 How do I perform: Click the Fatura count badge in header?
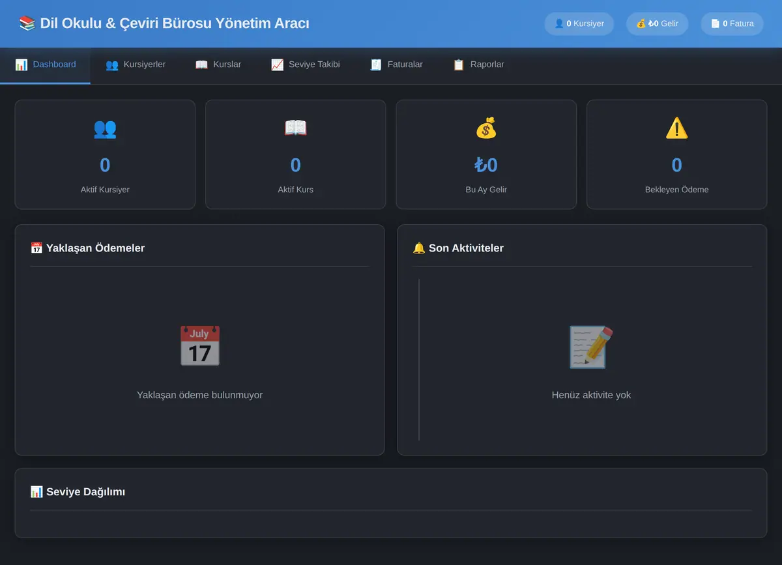click(732, 23)
